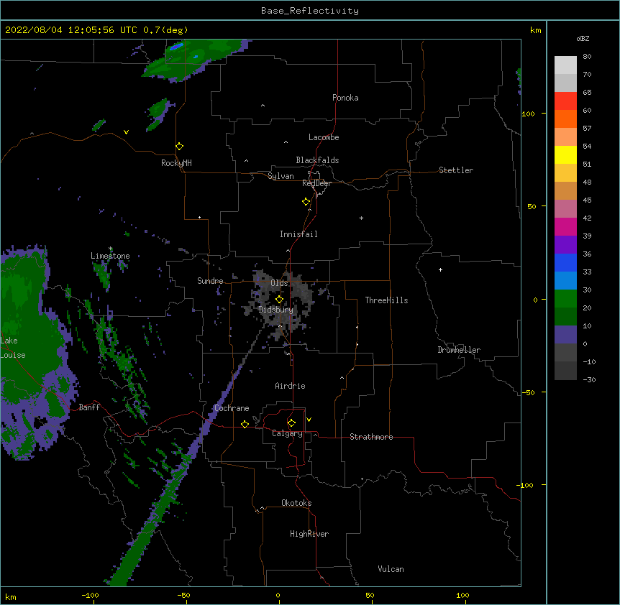Click the yellow diamond marker below Cochrane label

(x=245, y=424)
